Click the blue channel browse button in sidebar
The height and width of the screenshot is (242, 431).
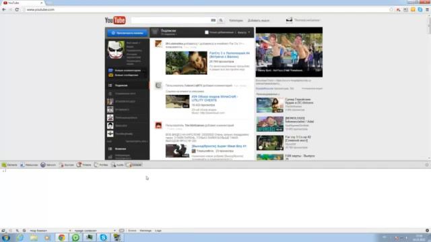(x=127, y=33)
